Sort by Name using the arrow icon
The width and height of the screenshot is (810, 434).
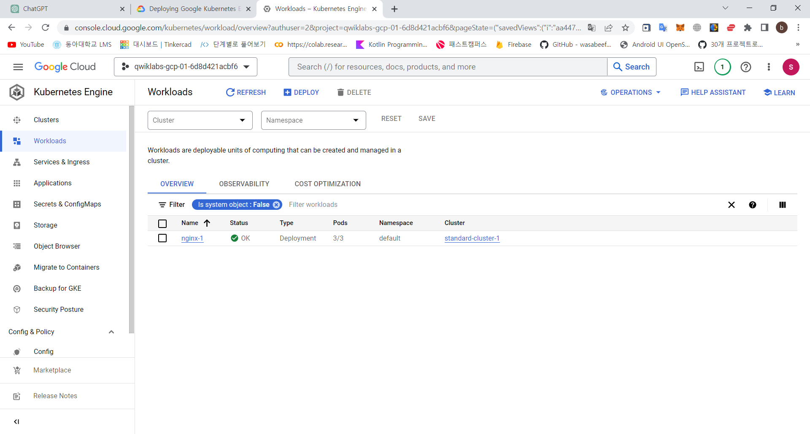(x=207, y=223)
